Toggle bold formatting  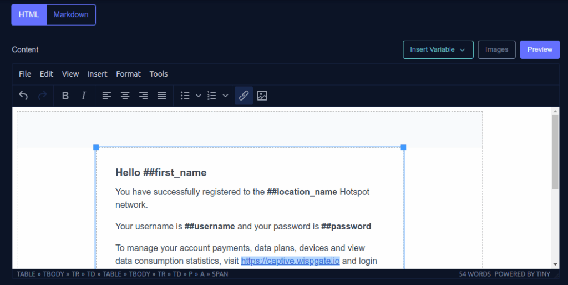tap(65, 96)
